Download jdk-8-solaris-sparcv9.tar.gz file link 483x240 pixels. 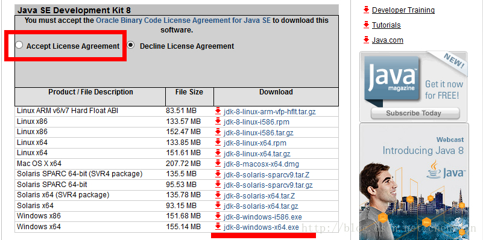(x=268, y=185)
